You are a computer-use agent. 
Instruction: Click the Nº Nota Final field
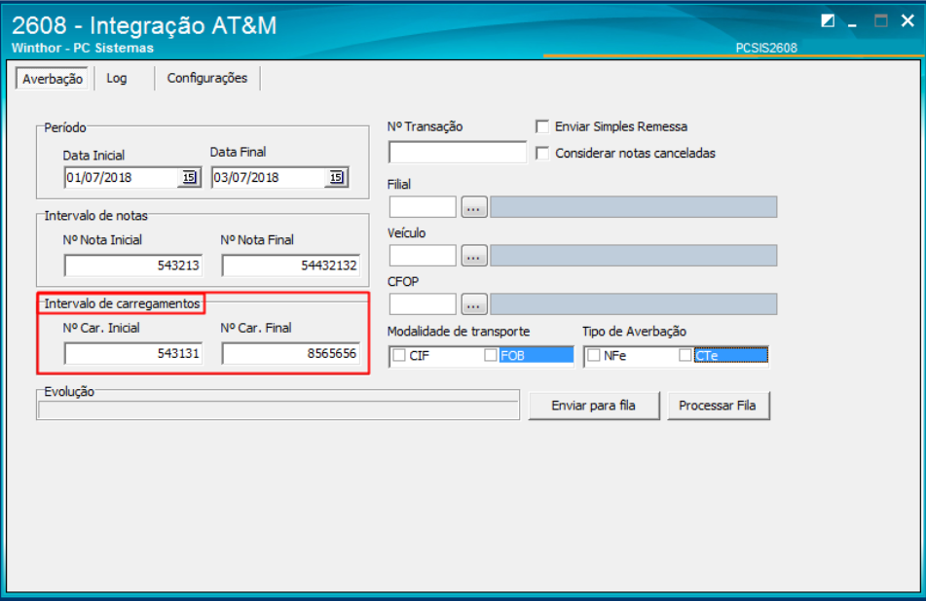(x=291, y=266)
